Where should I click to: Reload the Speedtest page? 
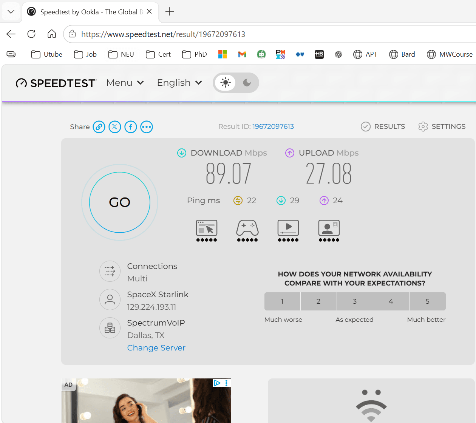[x=31, y=34]
